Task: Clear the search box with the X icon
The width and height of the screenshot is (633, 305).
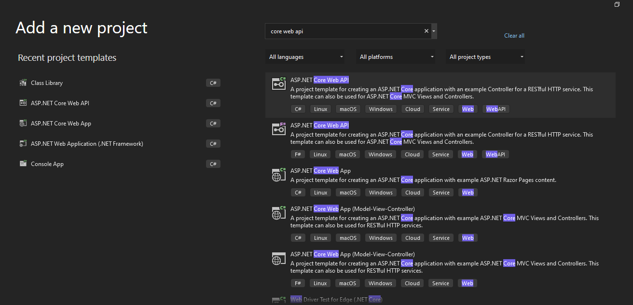Action: tap(426, 31)
